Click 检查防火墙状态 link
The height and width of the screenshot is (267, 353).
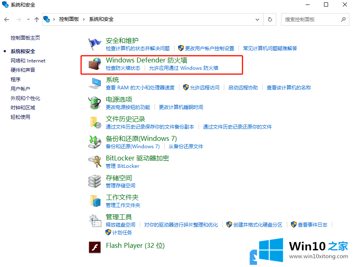[x=123, y=68]
